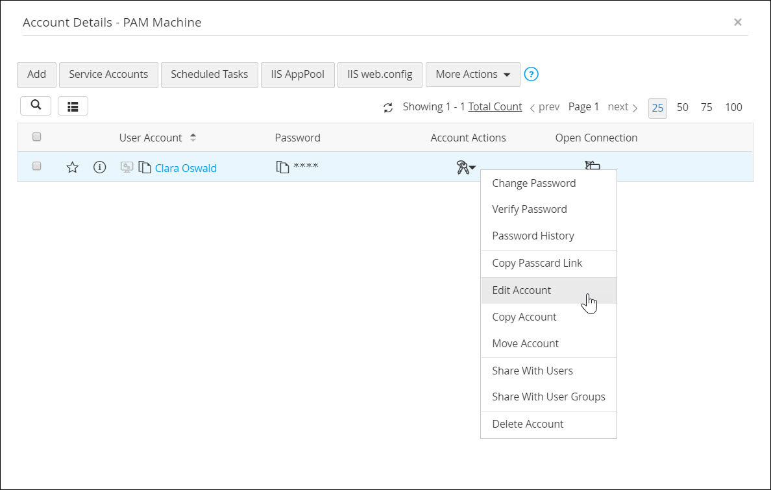Click the Open Connection column header
The width and height of the screenshot is (771, 490).
[596, 138]
